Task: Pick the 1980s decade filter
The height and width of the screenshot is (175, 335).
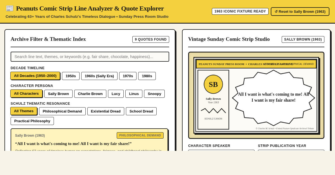Action: (x=147, y=76)
